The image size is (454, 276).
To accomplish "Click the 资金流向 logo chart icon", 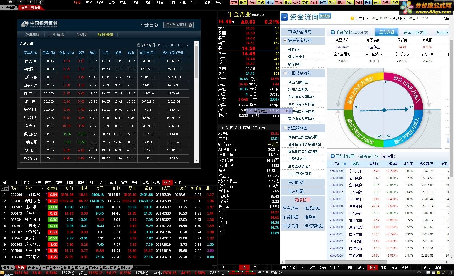I will pos(284,17).
